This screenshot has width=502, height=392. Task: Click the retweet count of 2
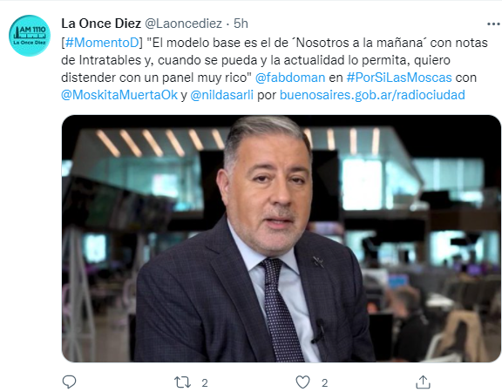[x=205, y=382]
